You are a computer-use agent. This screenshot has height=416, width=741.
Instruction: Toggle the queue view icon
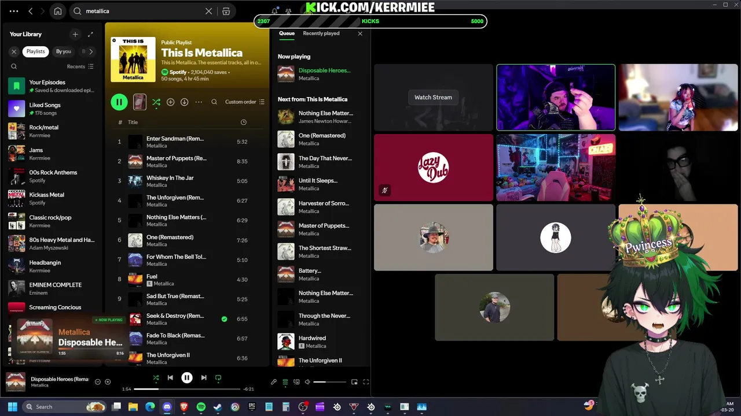tap(285, 382)
